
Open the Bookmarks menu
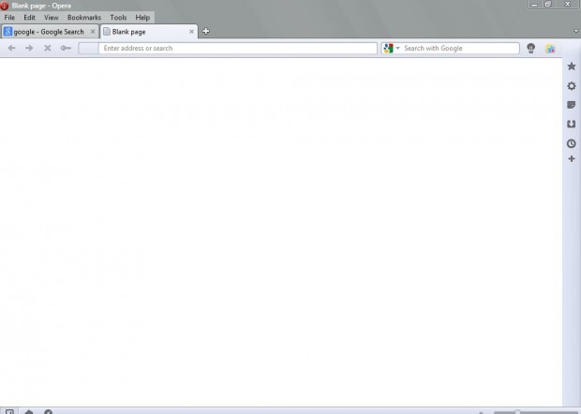coord(83,17)
